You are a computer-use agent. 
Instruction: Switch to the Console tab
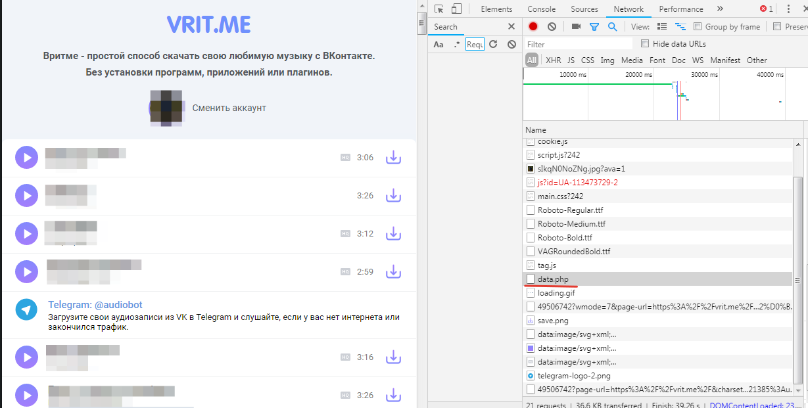[x=542, y=9]
